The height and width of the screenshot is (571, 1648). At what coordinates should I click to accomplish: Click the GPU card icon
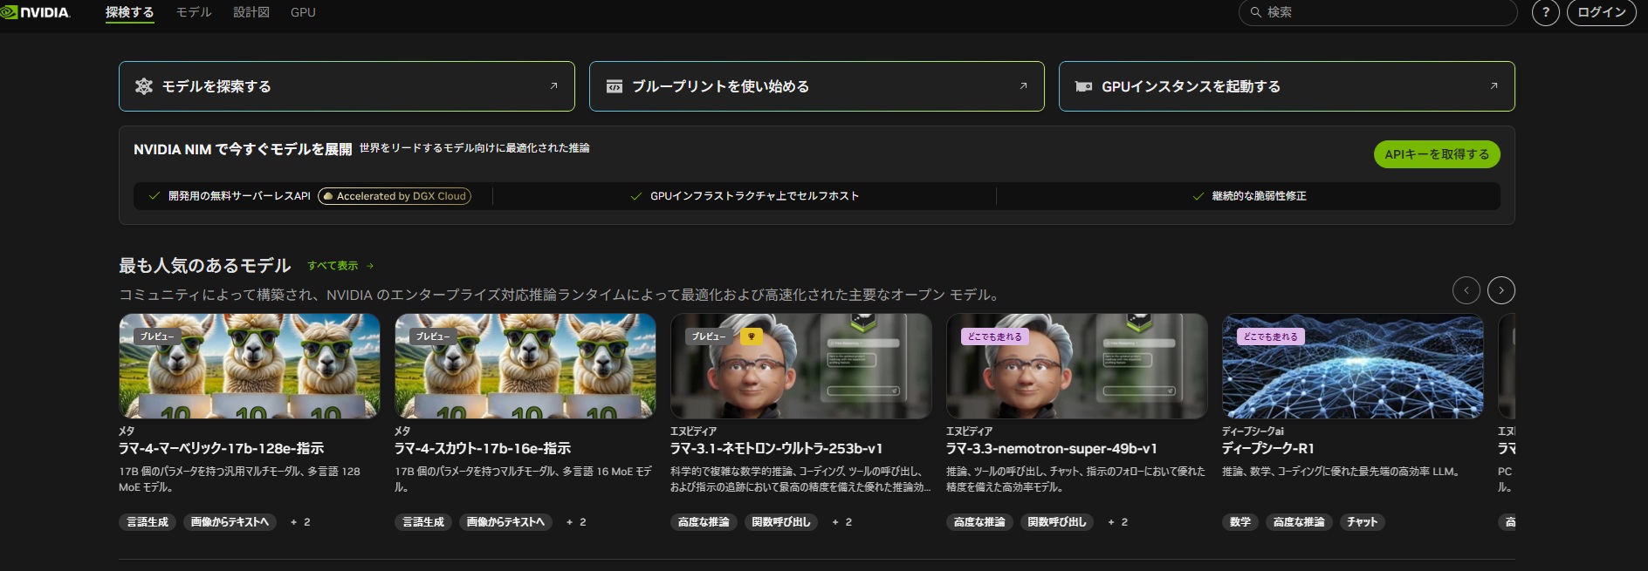[1083, 86]
